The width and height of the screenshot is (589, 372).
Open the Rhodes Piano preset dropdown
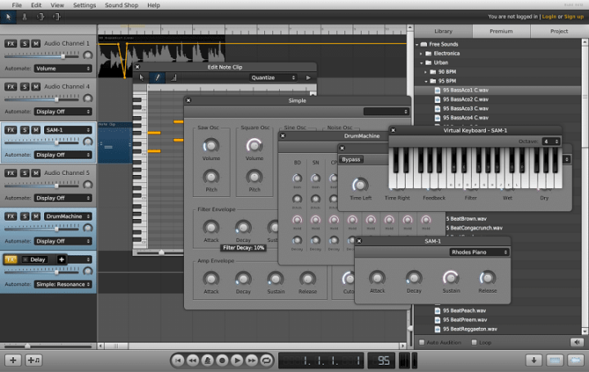479,252
